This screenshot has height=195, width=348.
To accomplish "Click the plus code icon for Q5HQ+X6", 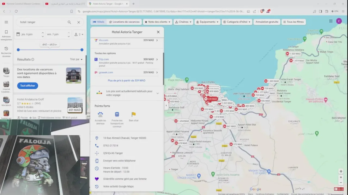I will 97,153.
